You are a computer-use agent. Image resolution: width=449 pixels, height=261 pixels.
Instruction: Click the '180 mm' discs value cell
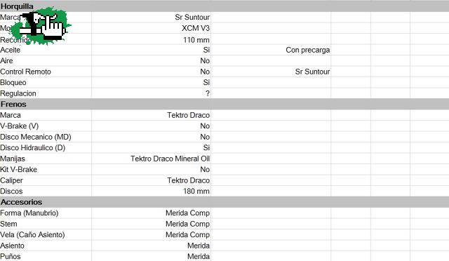click(152, 191)
